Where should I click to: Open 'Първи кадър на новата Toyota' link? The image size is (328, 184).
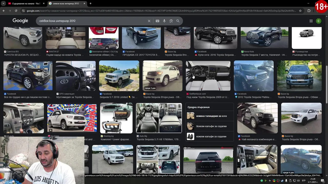65,55
